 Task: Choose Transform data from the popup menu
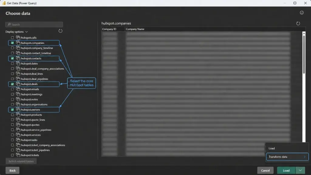tap(287, 157)
